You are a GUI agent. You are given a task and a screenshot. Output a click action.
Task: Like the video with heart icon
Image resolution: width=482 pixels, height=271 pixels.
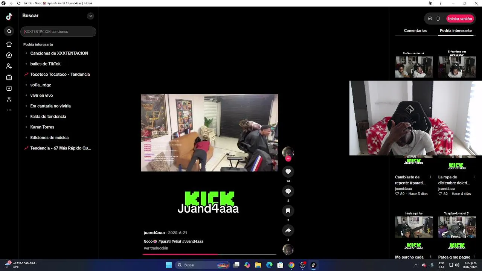pos(288,172)
